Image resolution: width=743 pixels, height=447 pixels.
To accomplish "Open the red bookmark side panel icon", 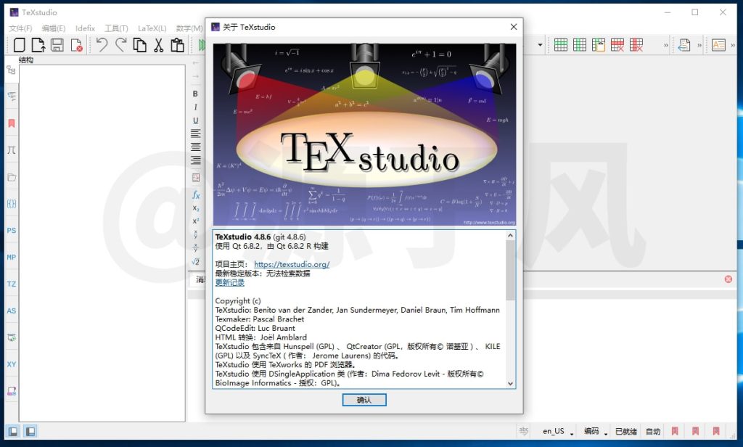I will pyautogui.click(x=12, y=123).
